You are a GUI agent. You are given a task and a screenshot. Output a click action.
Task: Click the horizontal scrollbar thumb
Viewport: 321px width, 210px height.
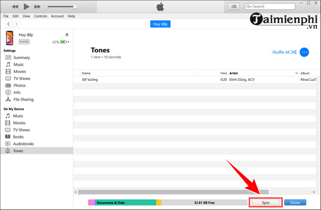coord(173,192)
